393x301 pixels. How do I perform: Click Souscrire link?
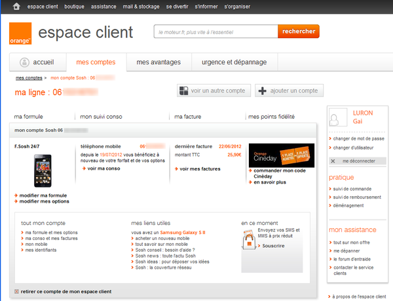pyautogui.click(x=273, y=246)
